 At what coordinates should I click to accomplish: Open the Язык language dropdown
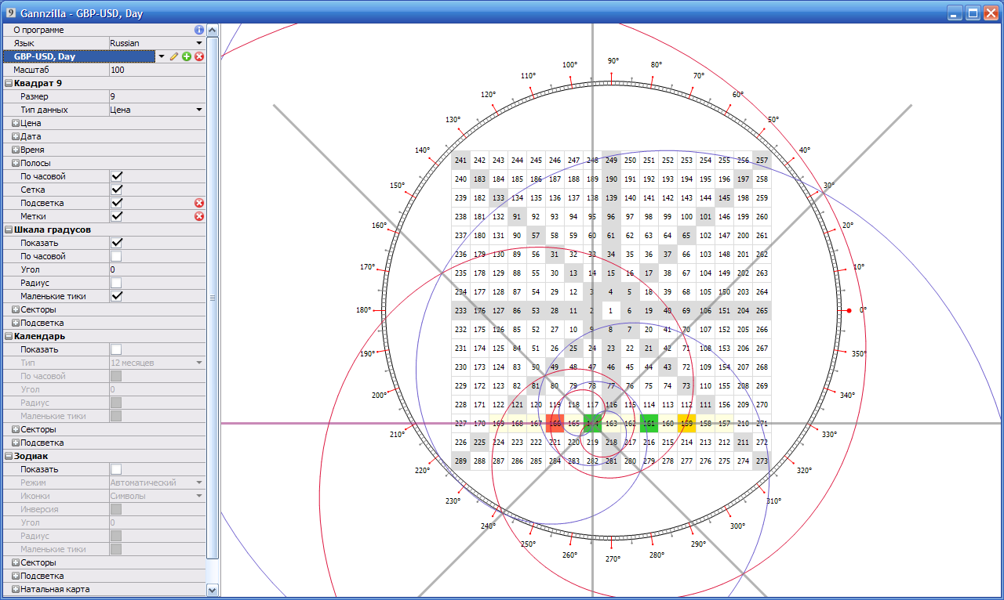(199, 43)
